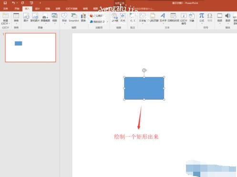Open the File tab
237x177 pixels.
6,9
